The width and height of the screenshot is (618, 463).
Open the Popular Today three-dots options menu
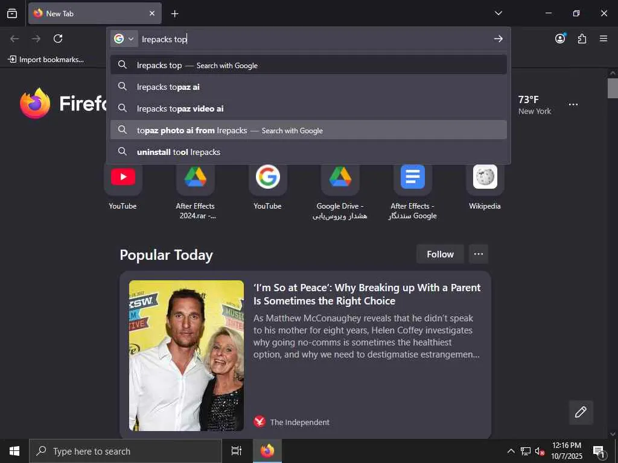point(479,254)
